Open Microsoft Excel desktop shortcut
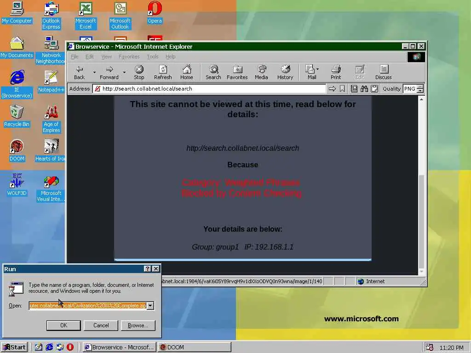 [x=86, y=16]
